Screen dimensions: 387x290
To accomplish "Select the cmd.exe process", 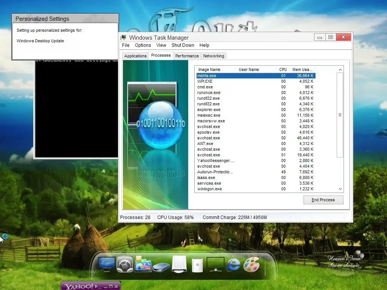I will (256, 87).
